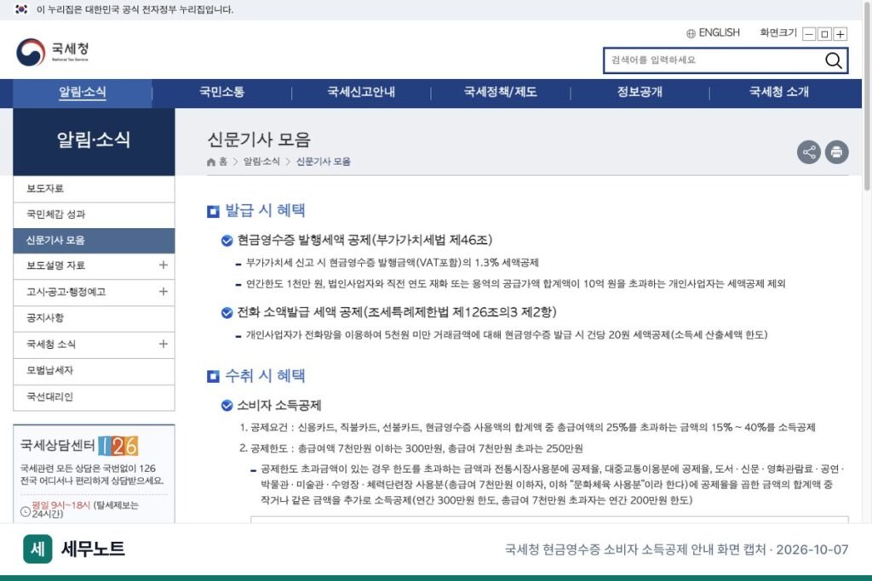
Task: Click the National Tax Service 국세청 logo
Action: [x=52, y=52]
